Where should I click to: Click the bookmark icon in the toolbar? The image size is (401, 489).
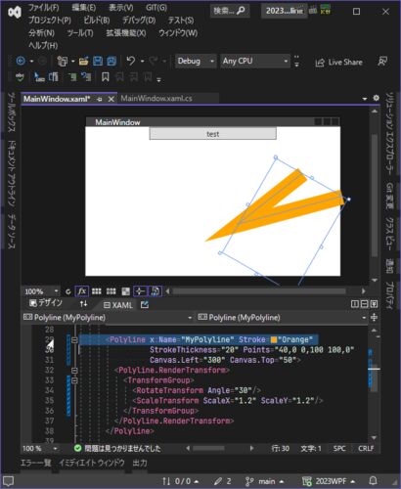(x=106, y=77)
